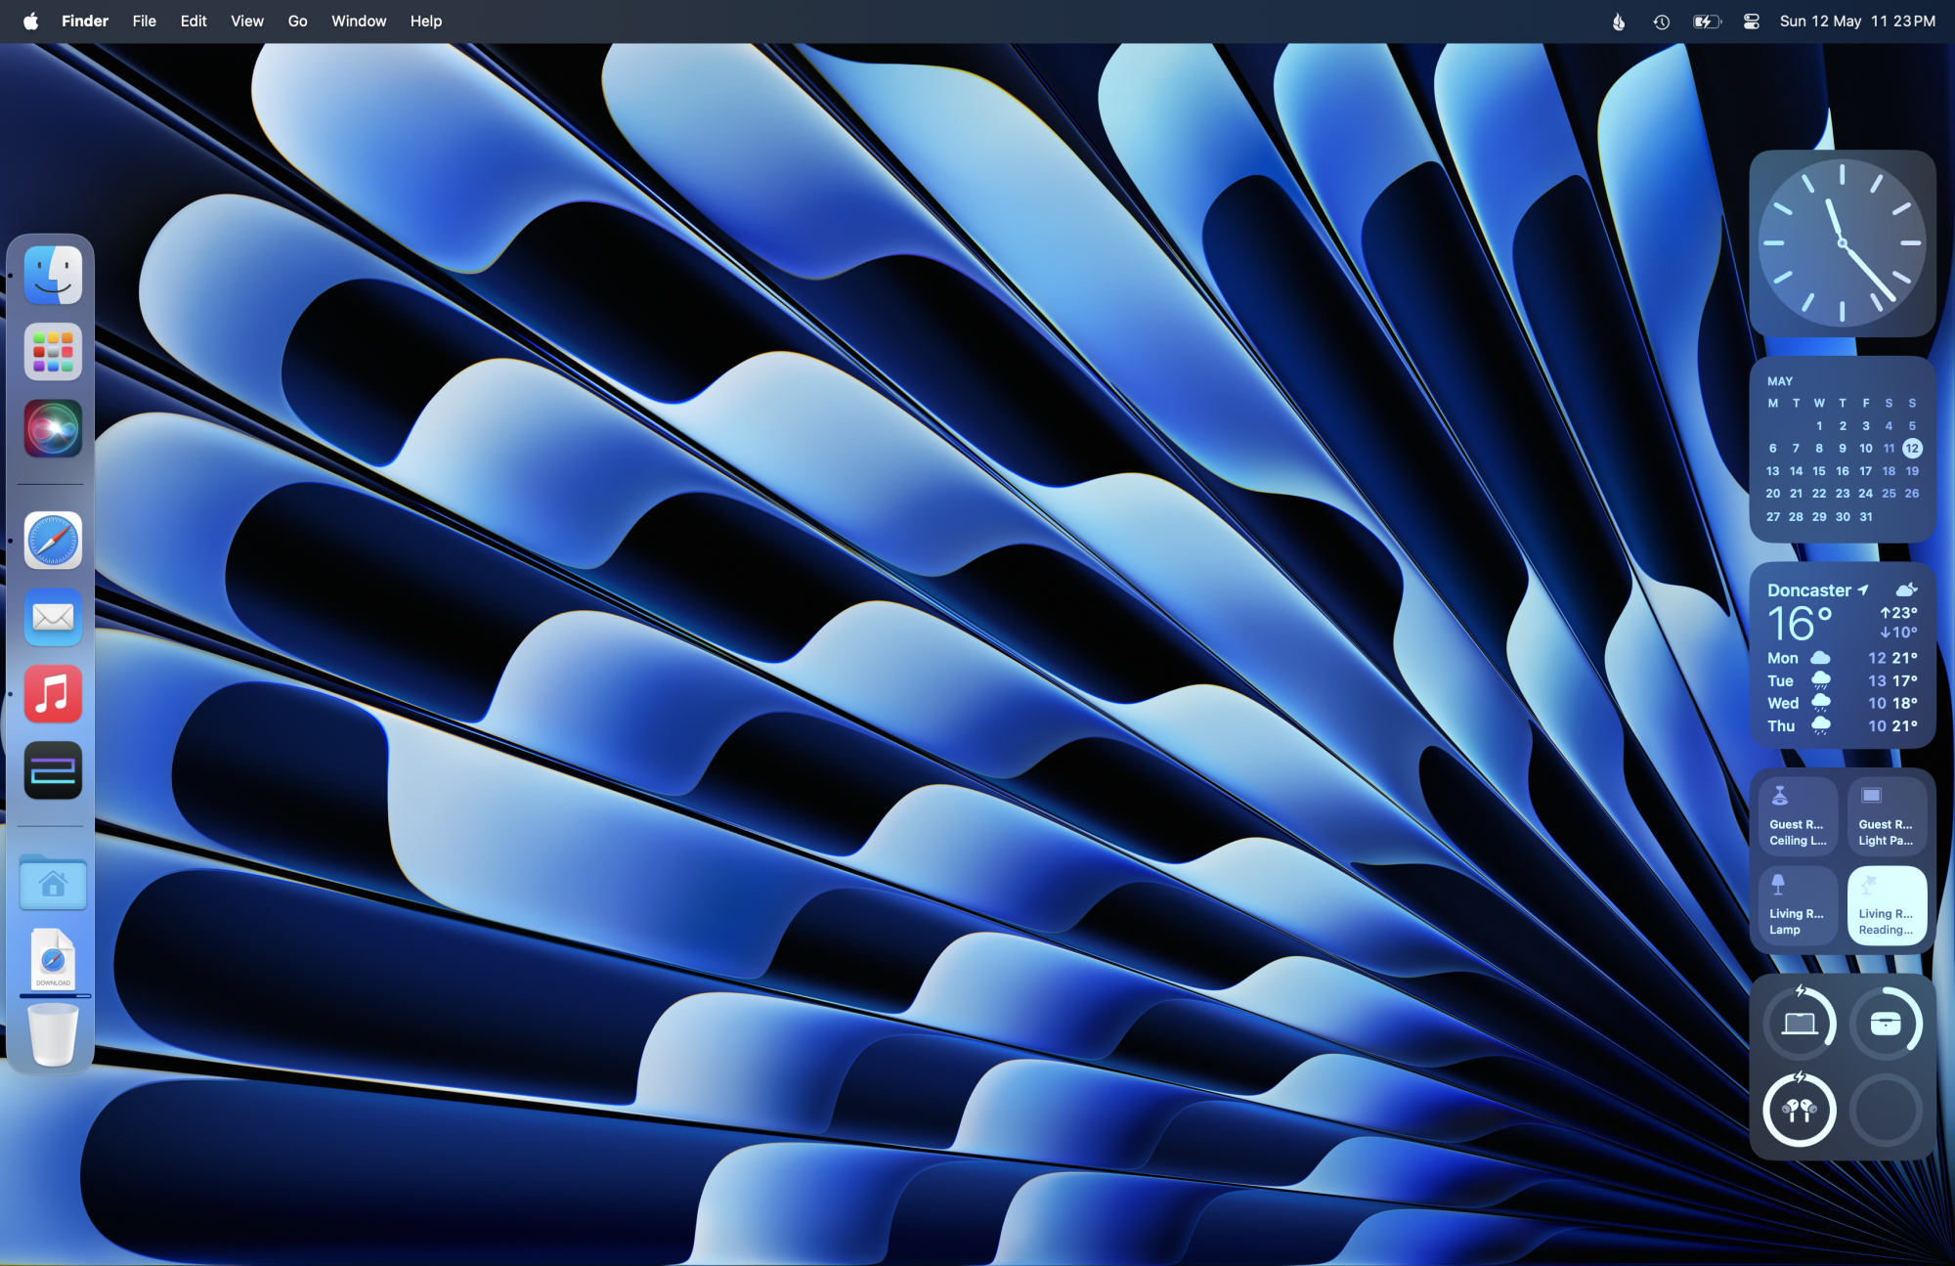
Task: Click date 15 in calendar widget
Action: pos(1819,471)
